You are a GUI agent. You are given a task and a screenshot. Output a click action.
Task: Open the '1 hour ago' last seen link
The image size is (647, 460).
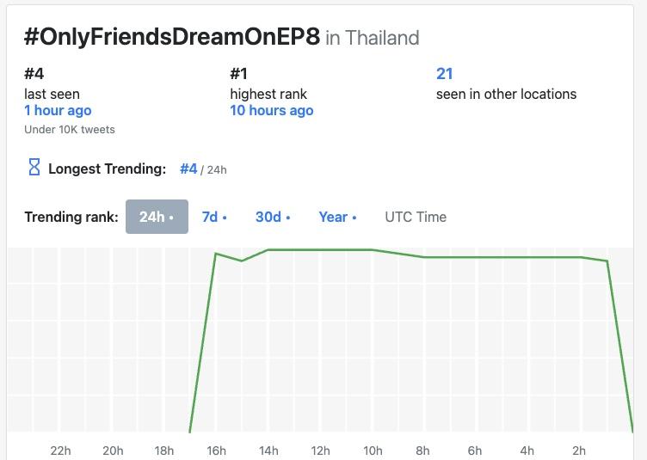pos(58,110)
